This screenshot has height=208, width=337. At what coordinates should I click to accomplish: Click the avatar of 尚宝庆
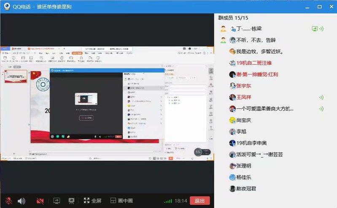click(x=232, y=120)
